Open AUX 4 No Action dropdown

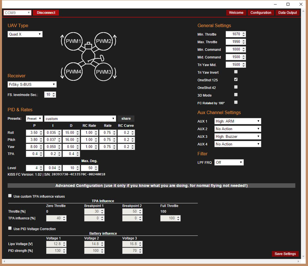point(238,144)
